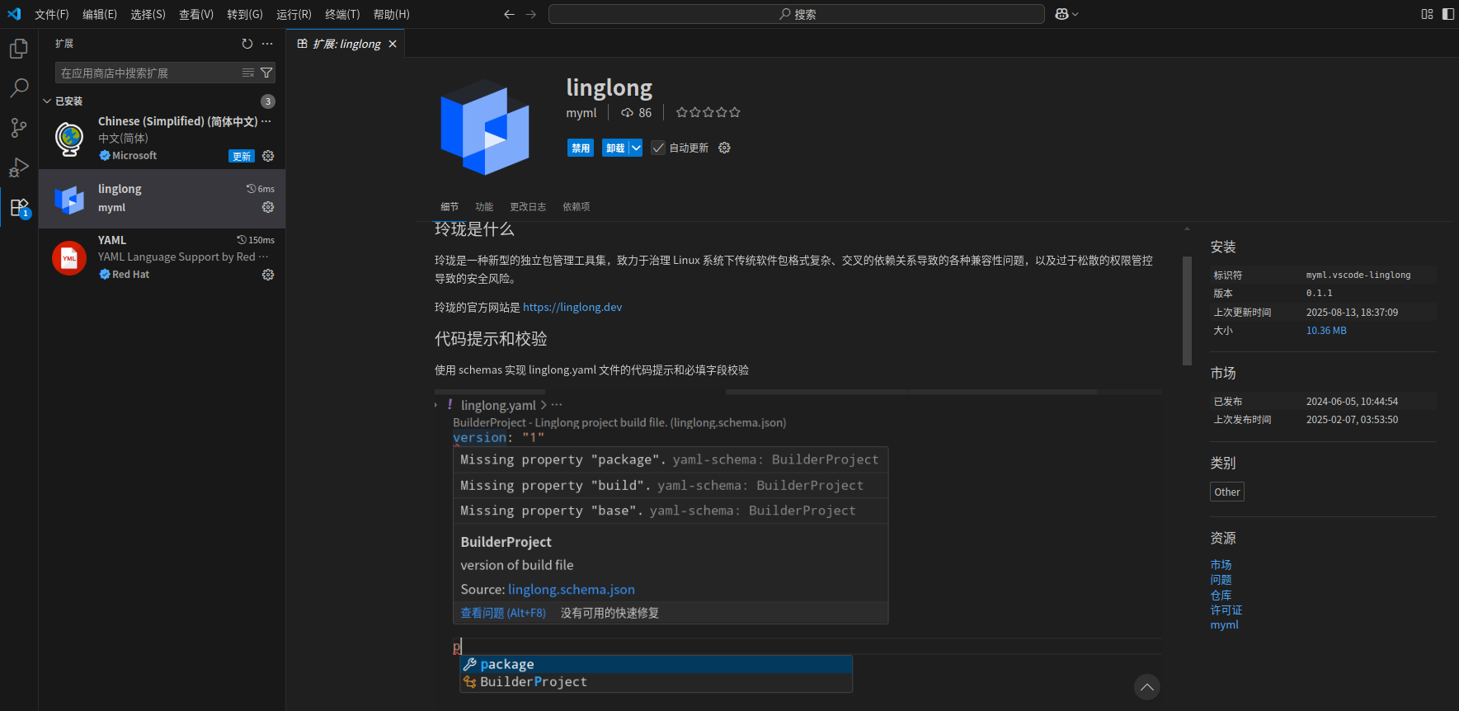Open the Source Control view
Viewport: 1459px width, 711px height.
click(x=19, y=128)
